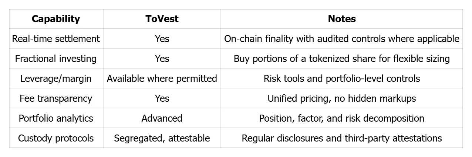Click the Notes column header
472x157 pixels.
pyautogui.click(x=342, y=19)
